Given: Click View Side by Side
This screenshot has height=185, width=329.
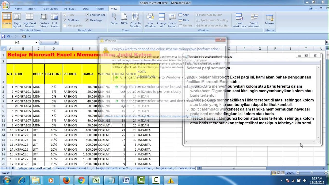Looking at the screenshot, I should tap(209, 15).
